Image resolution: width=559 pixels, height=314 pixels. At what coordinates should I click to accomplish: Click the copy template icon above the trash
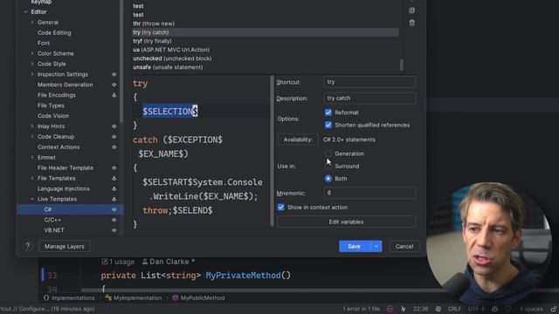click(x=411, y=10)
